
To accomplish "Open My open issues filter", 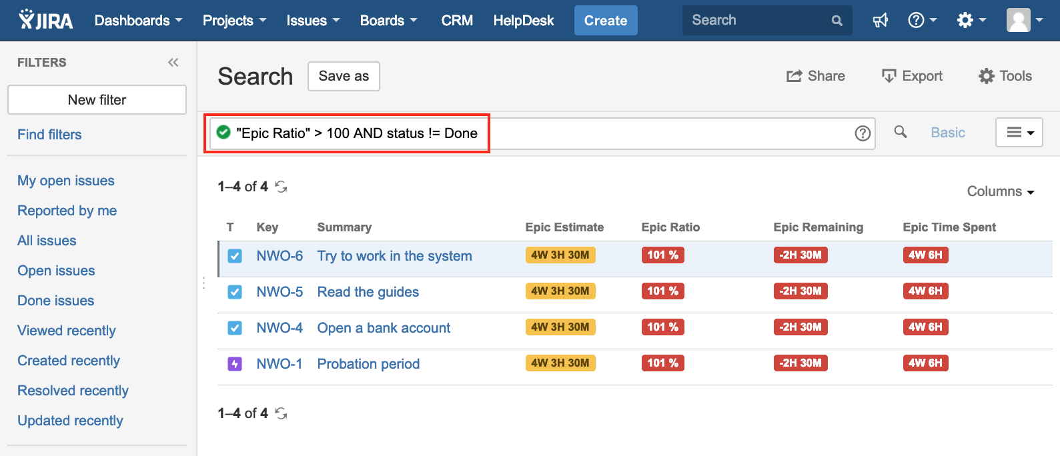I will 66,181.
